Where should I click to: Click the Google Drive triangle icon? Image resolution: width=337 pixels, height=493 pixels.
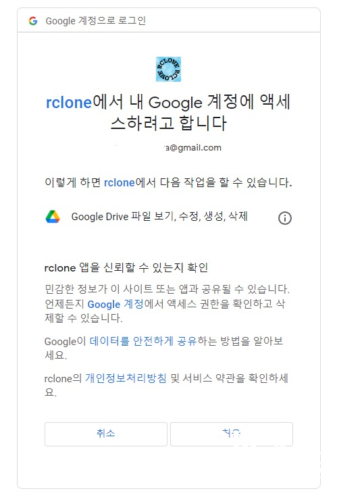point(53,217)
